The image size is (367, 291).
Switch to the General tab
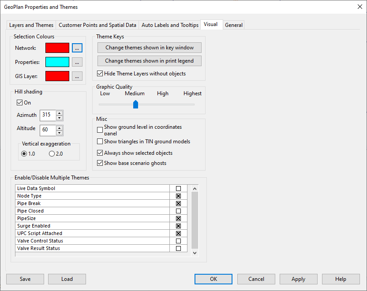(x=234, y=25)
